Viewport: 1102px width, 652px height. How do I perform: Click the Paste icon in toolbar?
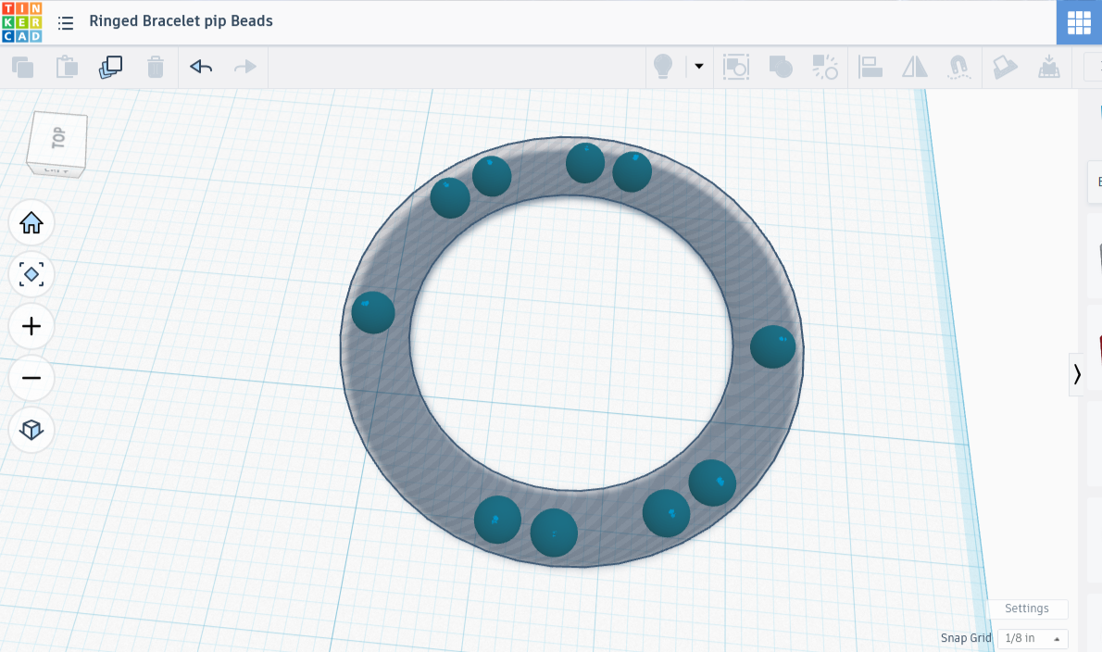tap(67, 68)
